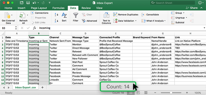Viewport: 206px width, 95px height.
Task: Select the Review tab
Action: 86,8
